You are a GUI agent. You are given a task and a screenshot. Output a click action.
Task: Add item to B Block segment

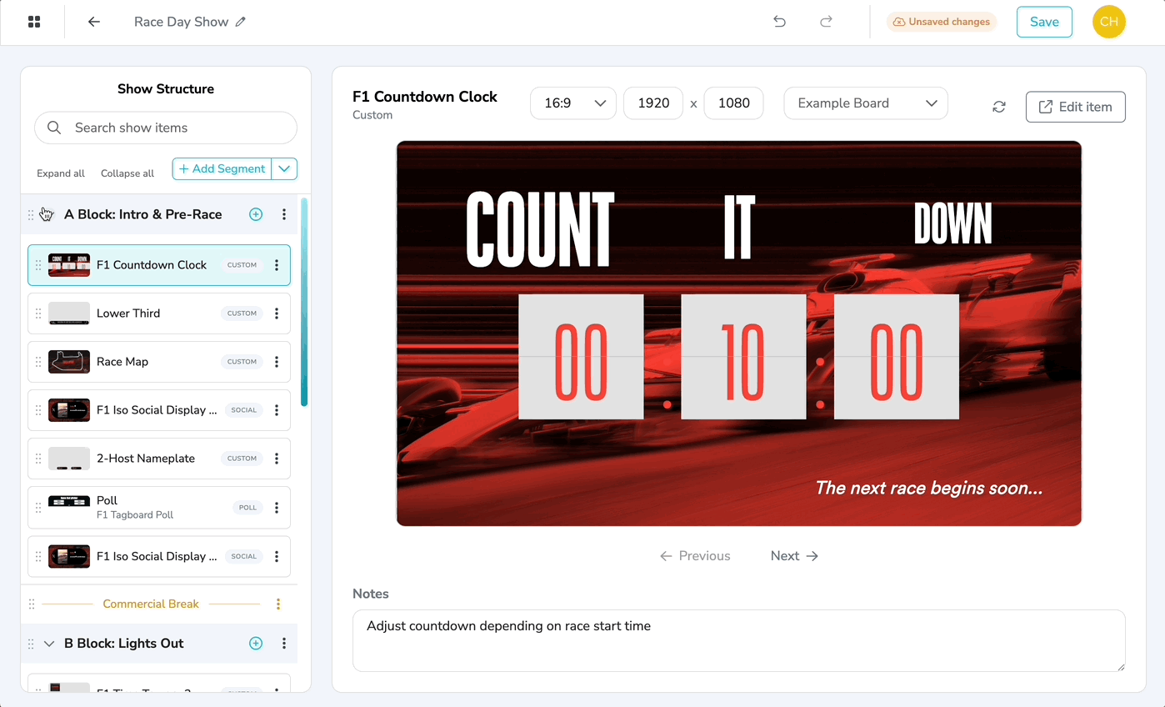(x=256, y=644)
